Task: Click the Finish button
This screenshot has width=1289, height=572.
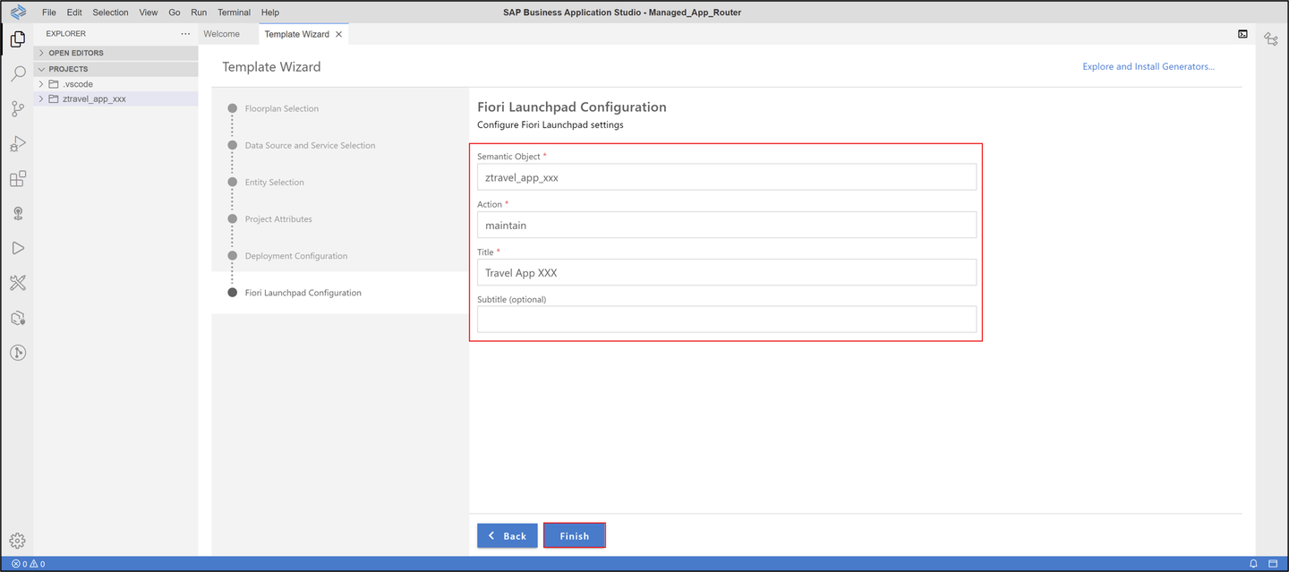Action: pos(575,535)
